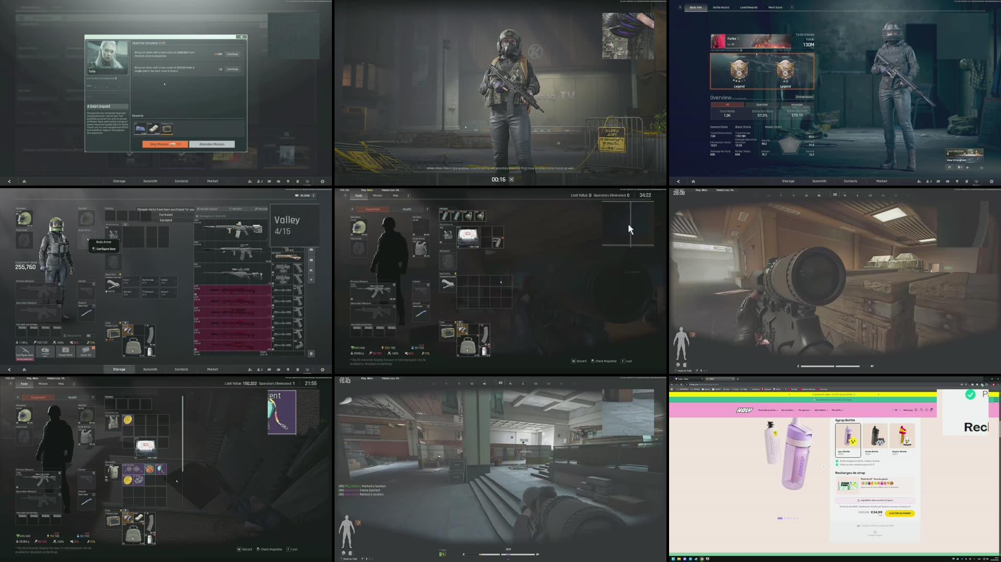Click Change Season beside Overview
The image size is (1001, 562).
point(804,97)
